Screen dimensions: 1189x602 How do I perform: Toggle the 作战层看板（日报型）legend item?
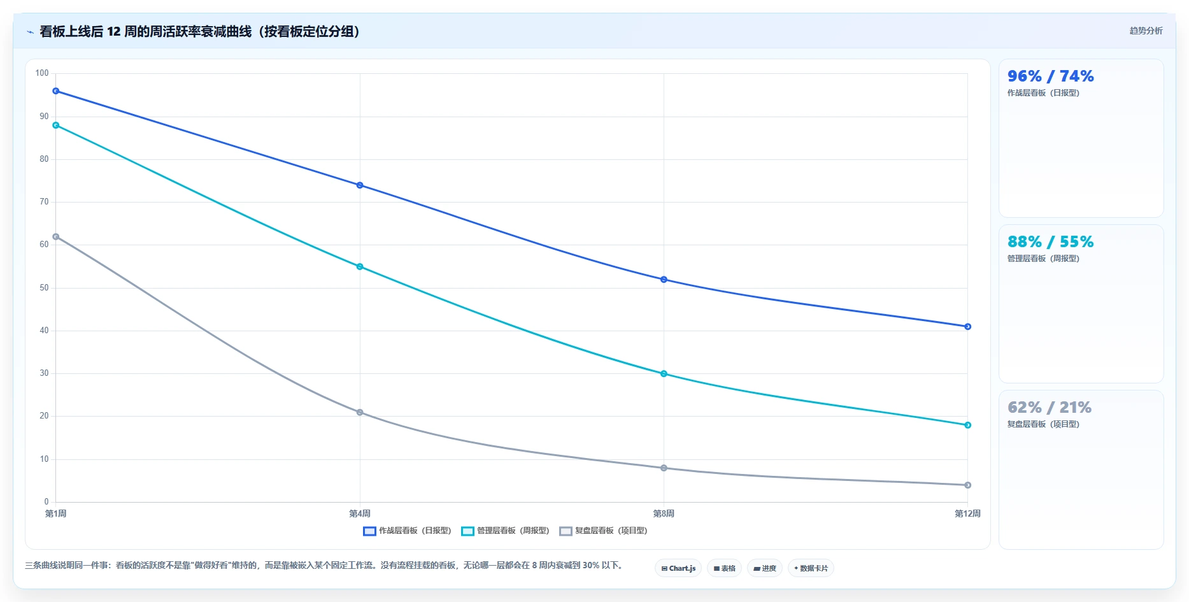(407, 531)
